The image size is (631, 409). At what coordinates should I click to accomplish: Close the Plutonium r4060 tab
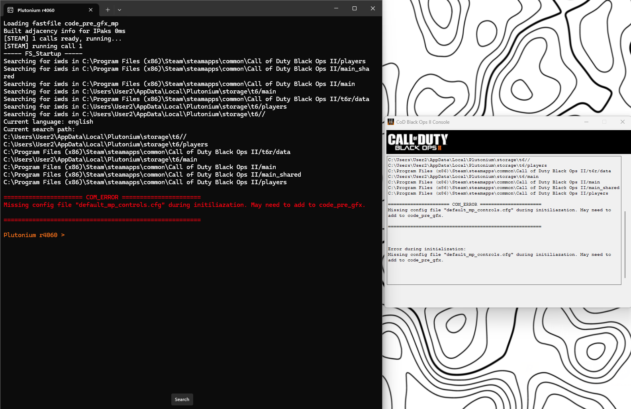(90, 10)
